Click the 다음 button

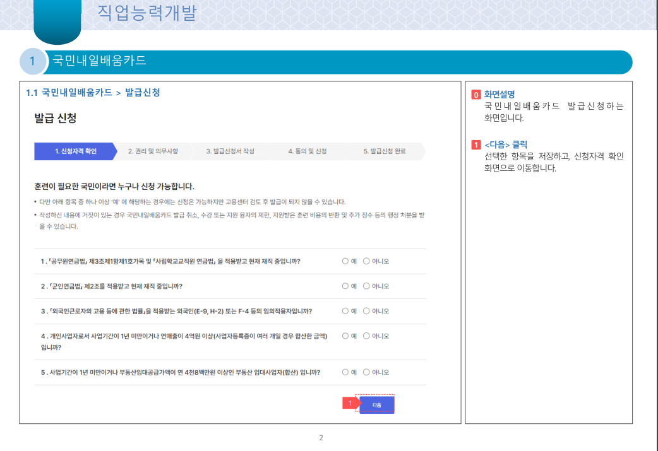377,405
